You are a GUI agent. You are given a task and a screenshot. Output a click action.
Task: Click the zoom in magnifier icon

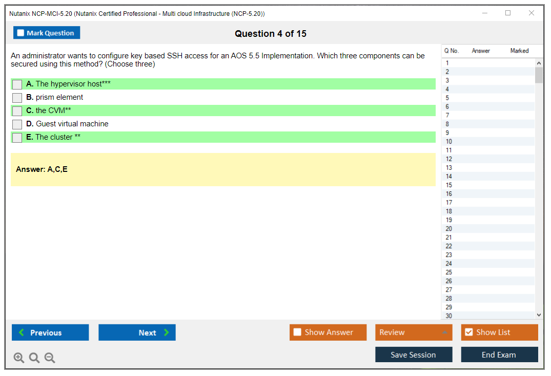coord(19,358)
